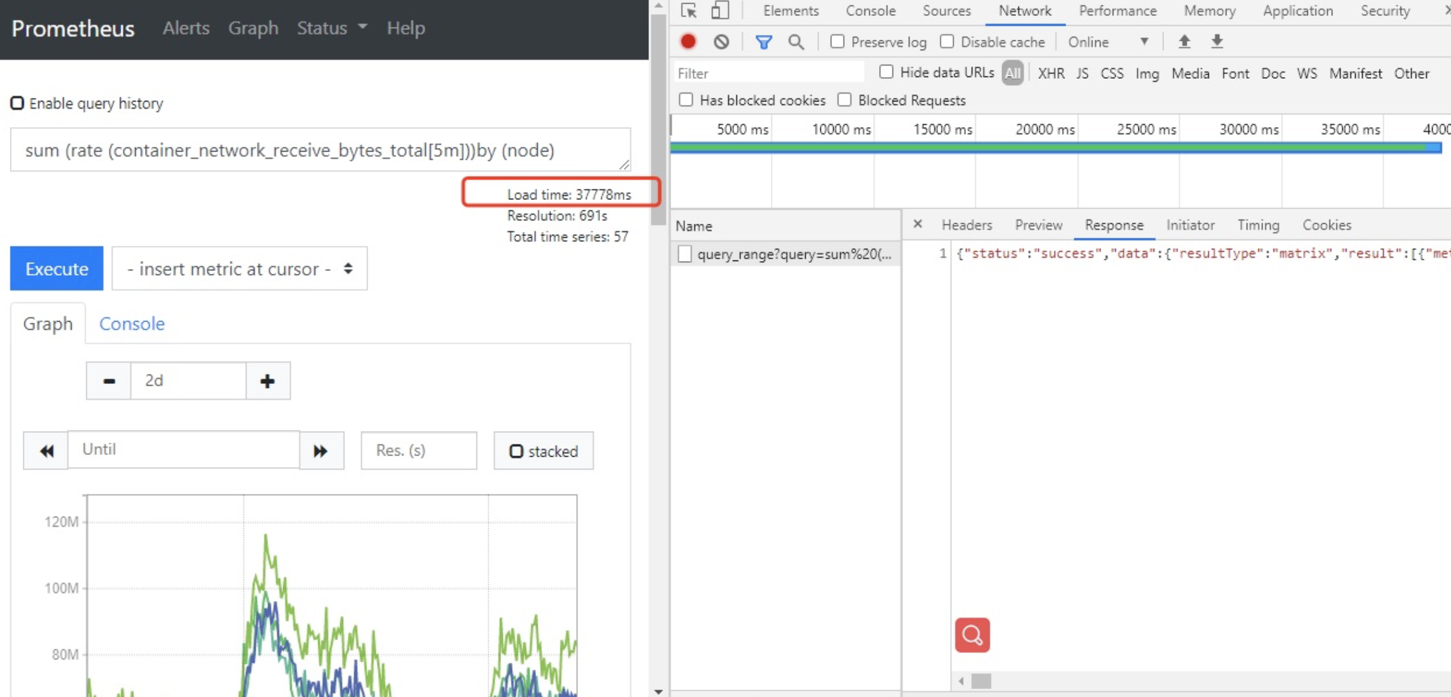Image resolution: width=1451 pixels, height=697 pixels.
Task: Increase graph range with plus button
Action: coord(268,381)
